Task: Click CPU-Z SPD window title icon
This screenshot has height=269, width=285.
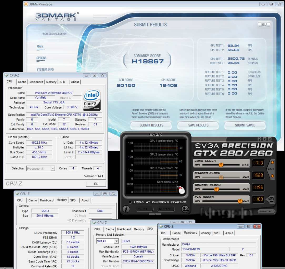Action: point(94,223)
